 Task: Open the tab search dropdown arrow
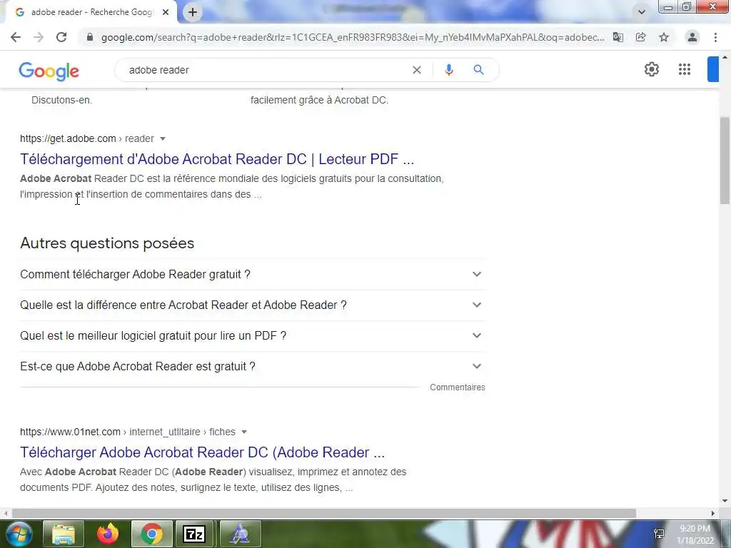[x=642, y=12]
